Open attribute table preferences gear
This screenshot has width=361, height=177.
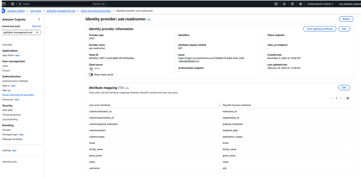pos(348,98)
